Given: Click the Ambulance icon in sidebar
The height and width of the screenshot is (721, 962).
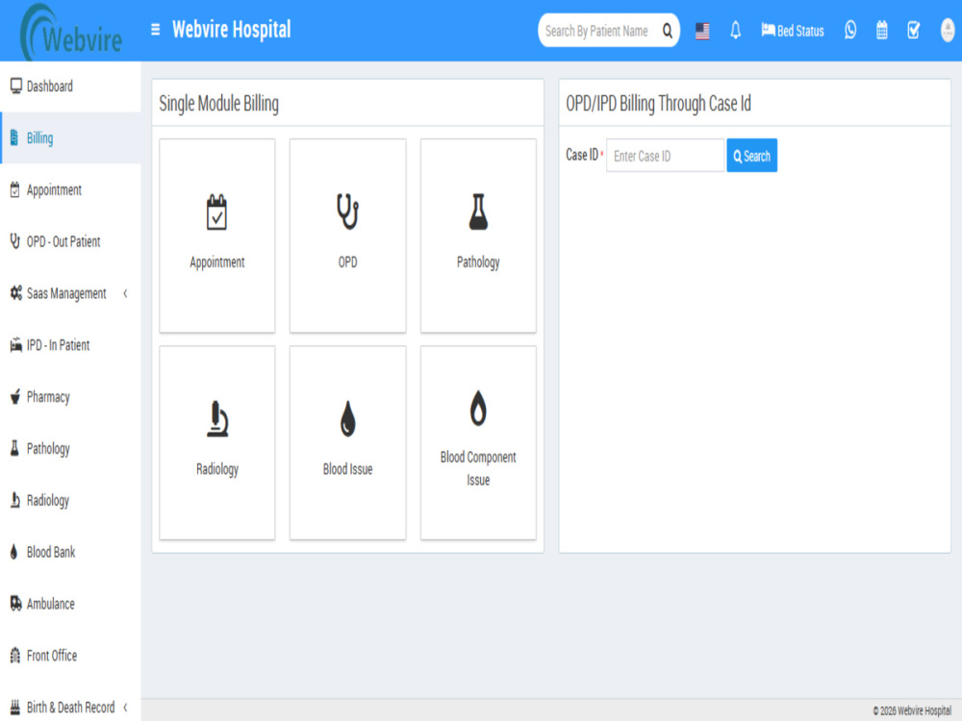Looking at the screenshot, I should [x=16, y=604].
